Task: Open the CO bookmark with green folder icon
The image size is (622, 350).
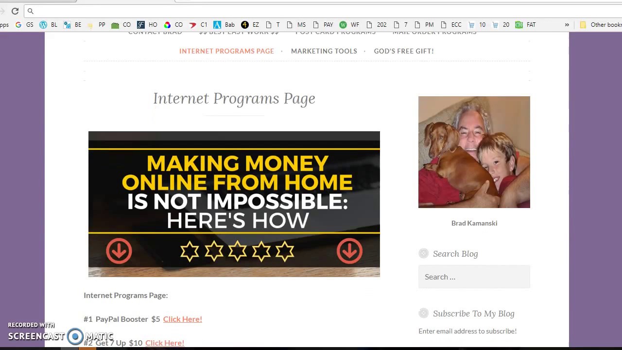Action: pos(121,24)
